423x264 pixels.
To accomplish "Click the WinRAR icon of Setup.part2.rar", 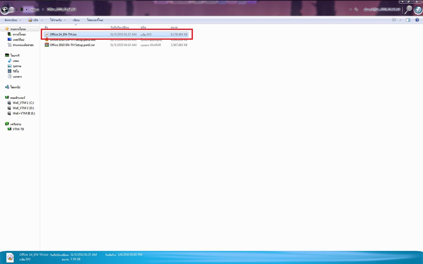I will [x=47, y=45].
